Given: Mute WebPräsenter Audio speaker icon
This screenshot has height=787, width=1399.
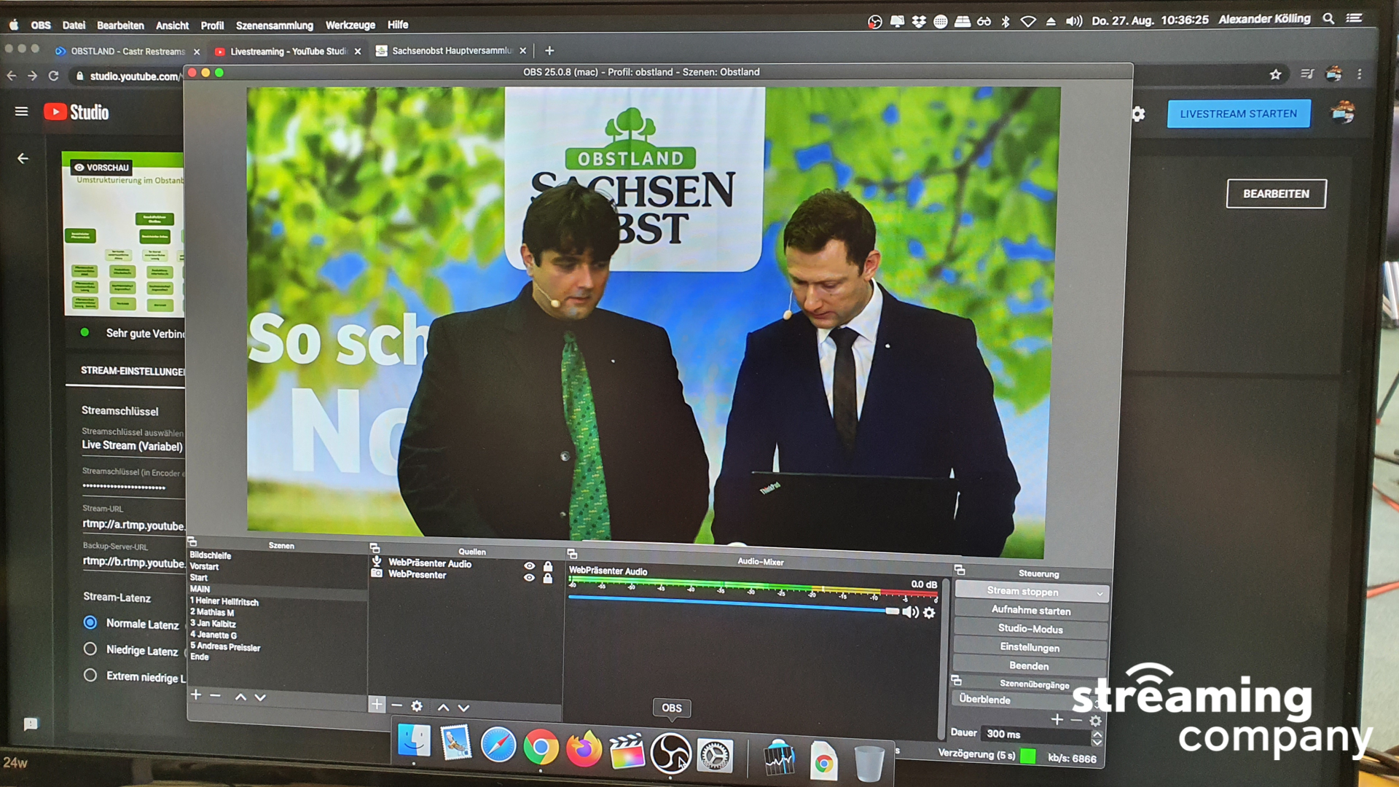Looking at the screenshot, I should point(910,612).
